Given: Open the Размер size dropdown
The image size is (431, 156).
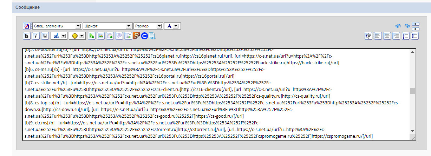Looking at the screenshot, I should click(x=148, y=26).
